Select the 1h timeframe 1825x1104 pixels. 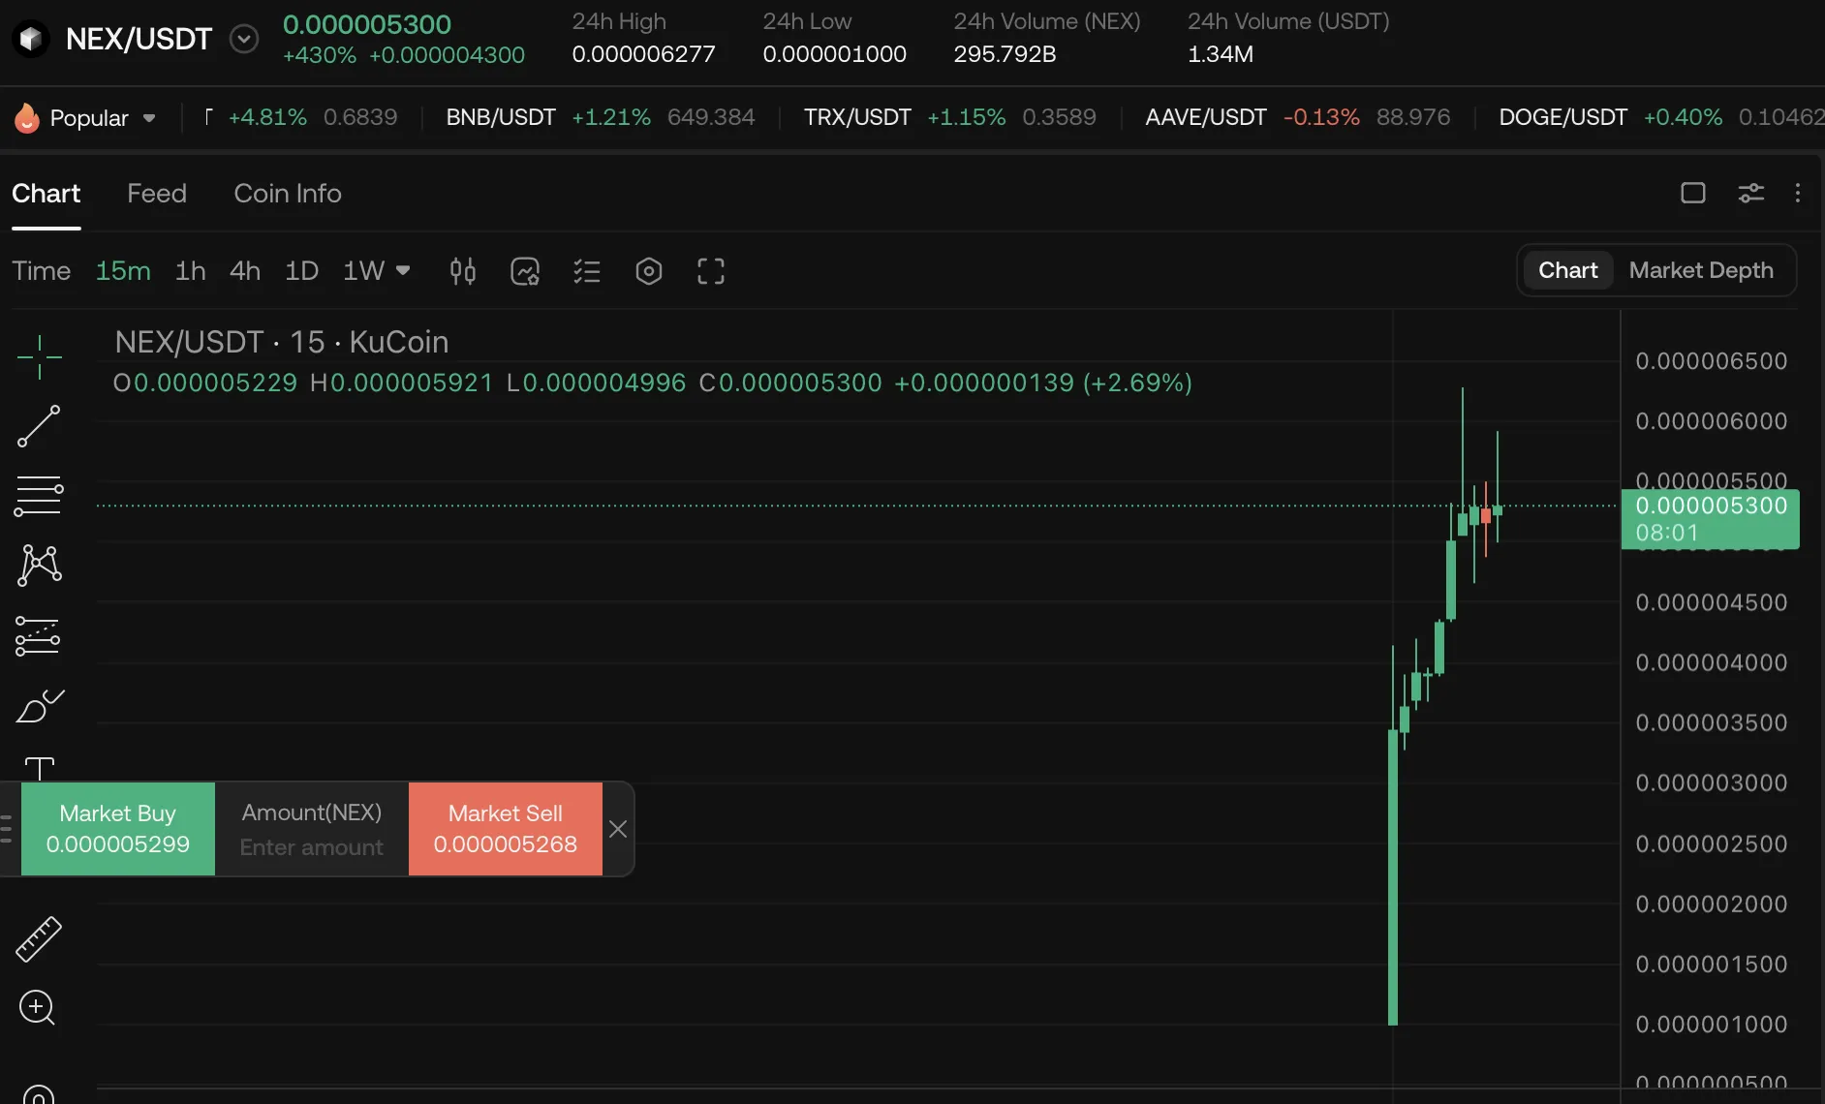coord(190,270)
